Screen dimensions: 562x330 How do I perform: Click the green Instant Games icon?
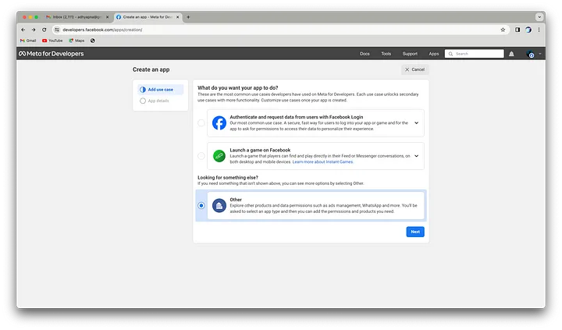[219, 156]
